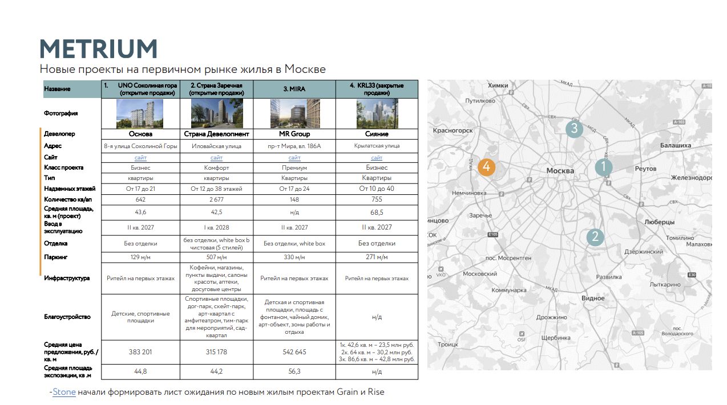
Task: Click the 'Щербинка' label on the map
Action: tap(555, 337)
